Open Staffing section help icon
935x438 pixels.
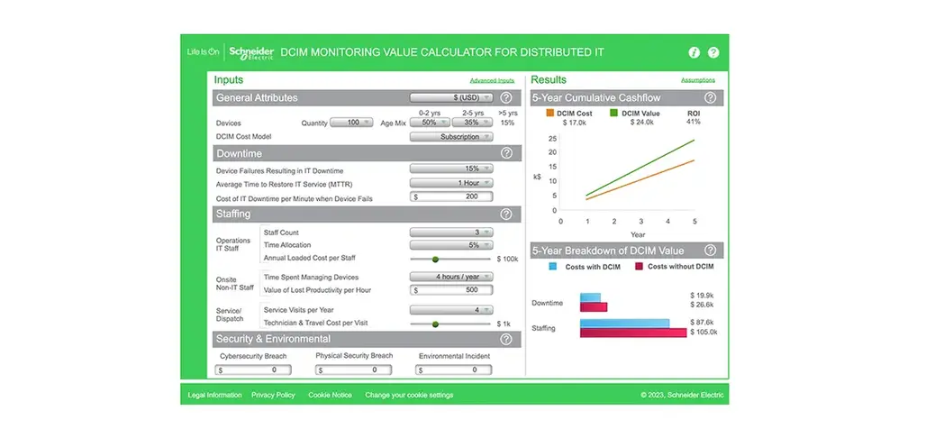(x=506, y=214)
